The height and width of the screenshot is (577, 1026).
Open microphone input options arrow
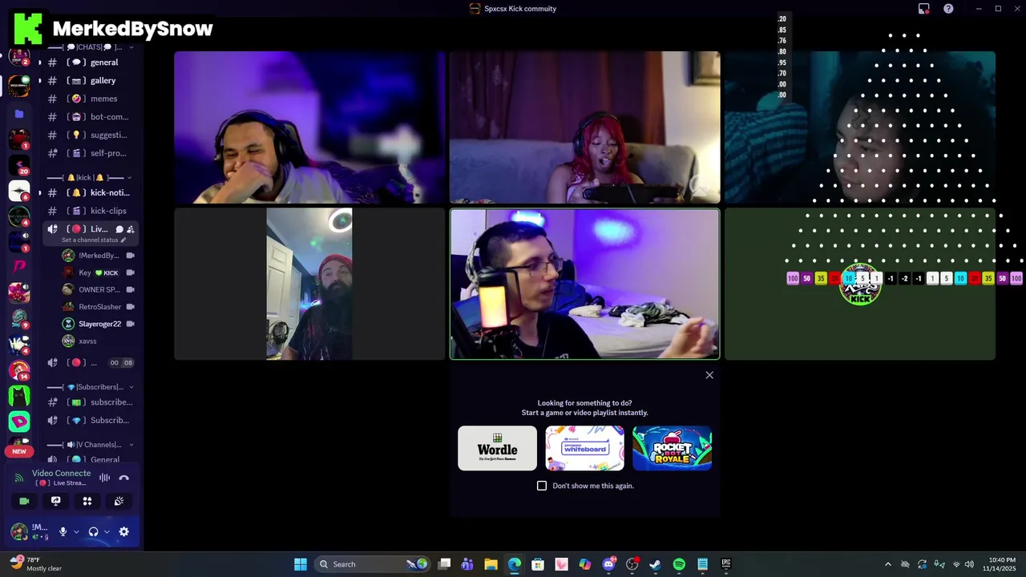76,531
